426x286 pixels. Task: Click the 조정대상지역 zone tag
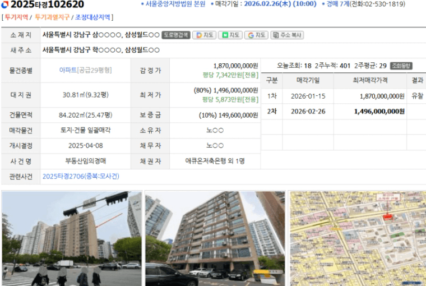92,17
